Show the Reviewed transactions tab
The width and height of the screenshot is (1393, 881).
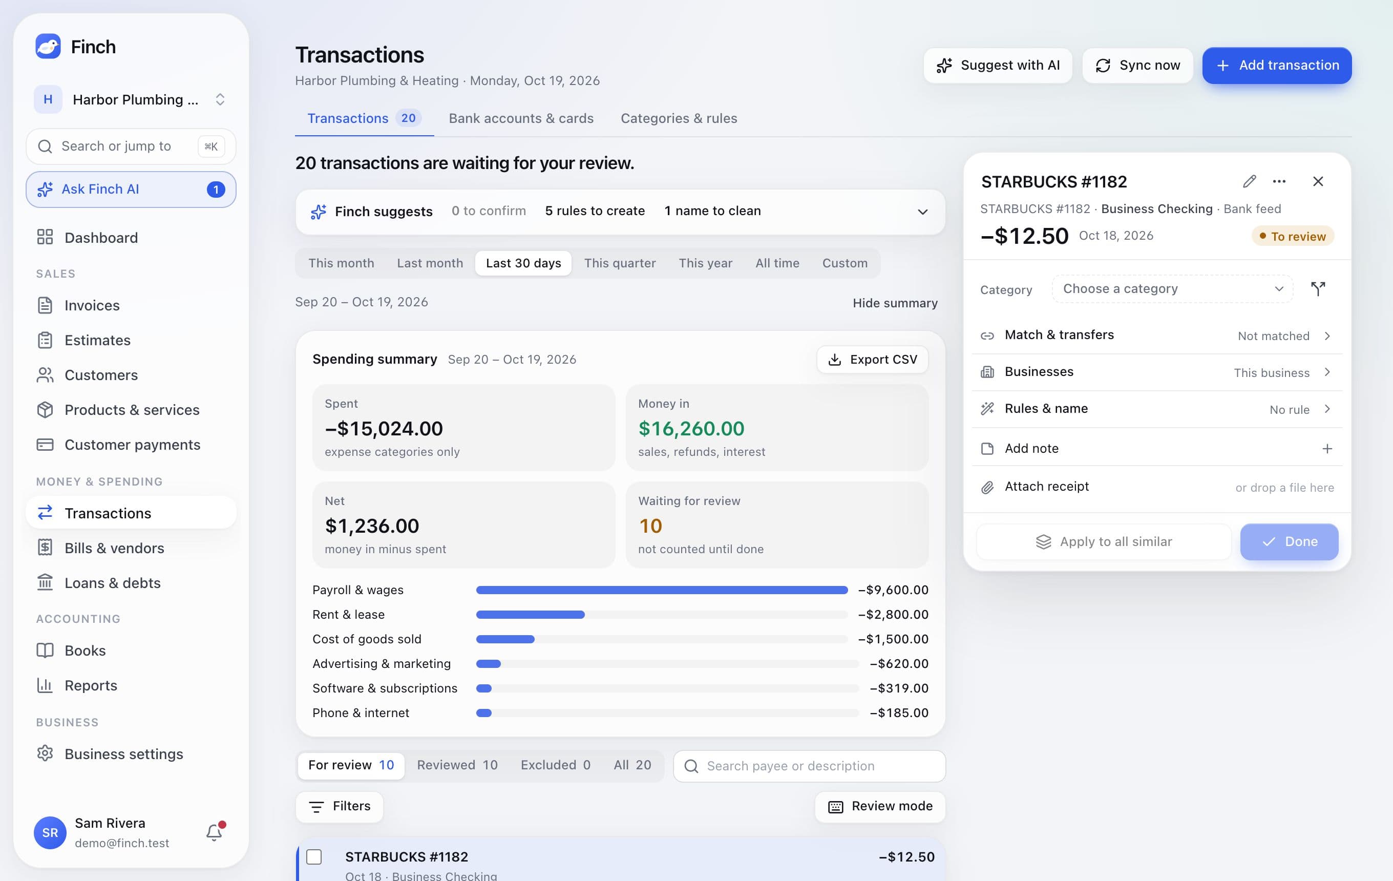point(457,765)
